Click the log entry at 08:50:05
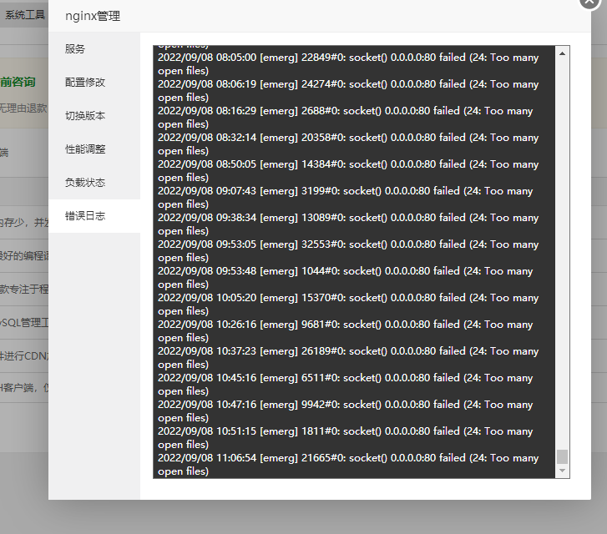607x534 pixels. pos(348,171)
